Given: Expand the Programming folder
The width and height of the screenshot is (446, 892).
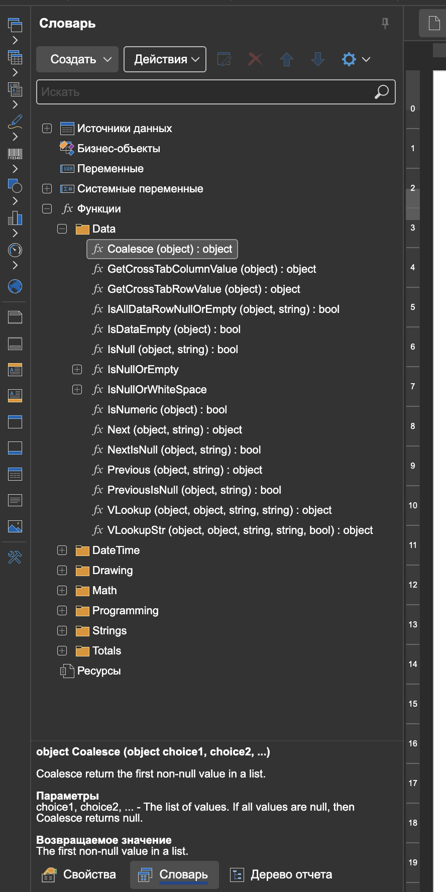Looking at the screenshot, I should [62, 611].
